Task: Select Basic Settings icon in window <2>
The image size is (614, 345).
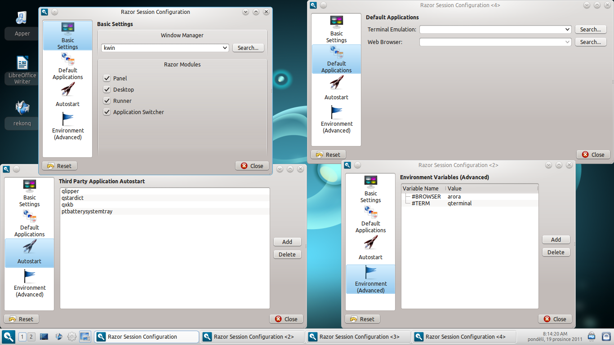Action: coord(370,189)
